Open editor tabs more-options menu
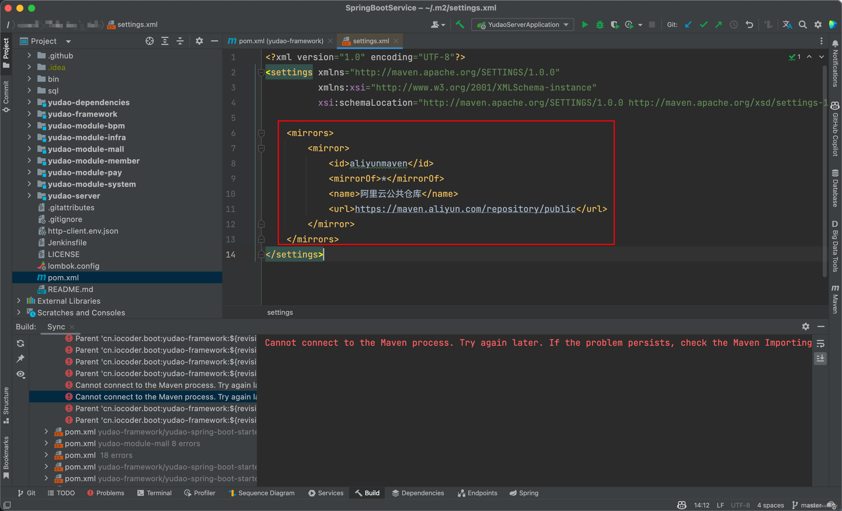The height and width of the screenshot is (511, 842). (822, 41)
